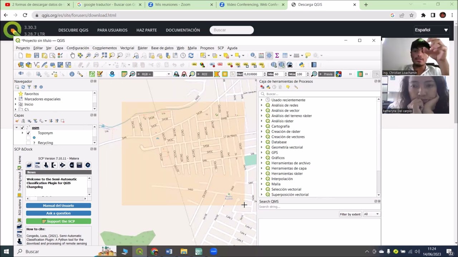The height and width of the screenshot is (257, 458).
Task: Open statistical summary sigma icon
Action: [x=277, y=55]
